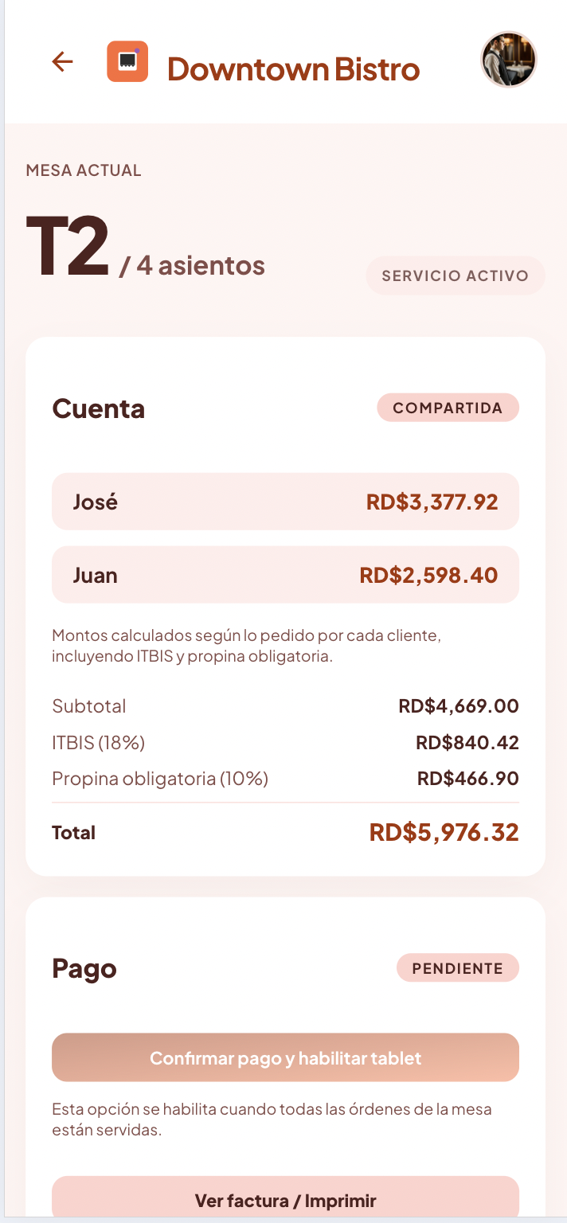Click the Total RD$5,976.32 amount

(x=443, y=831)
